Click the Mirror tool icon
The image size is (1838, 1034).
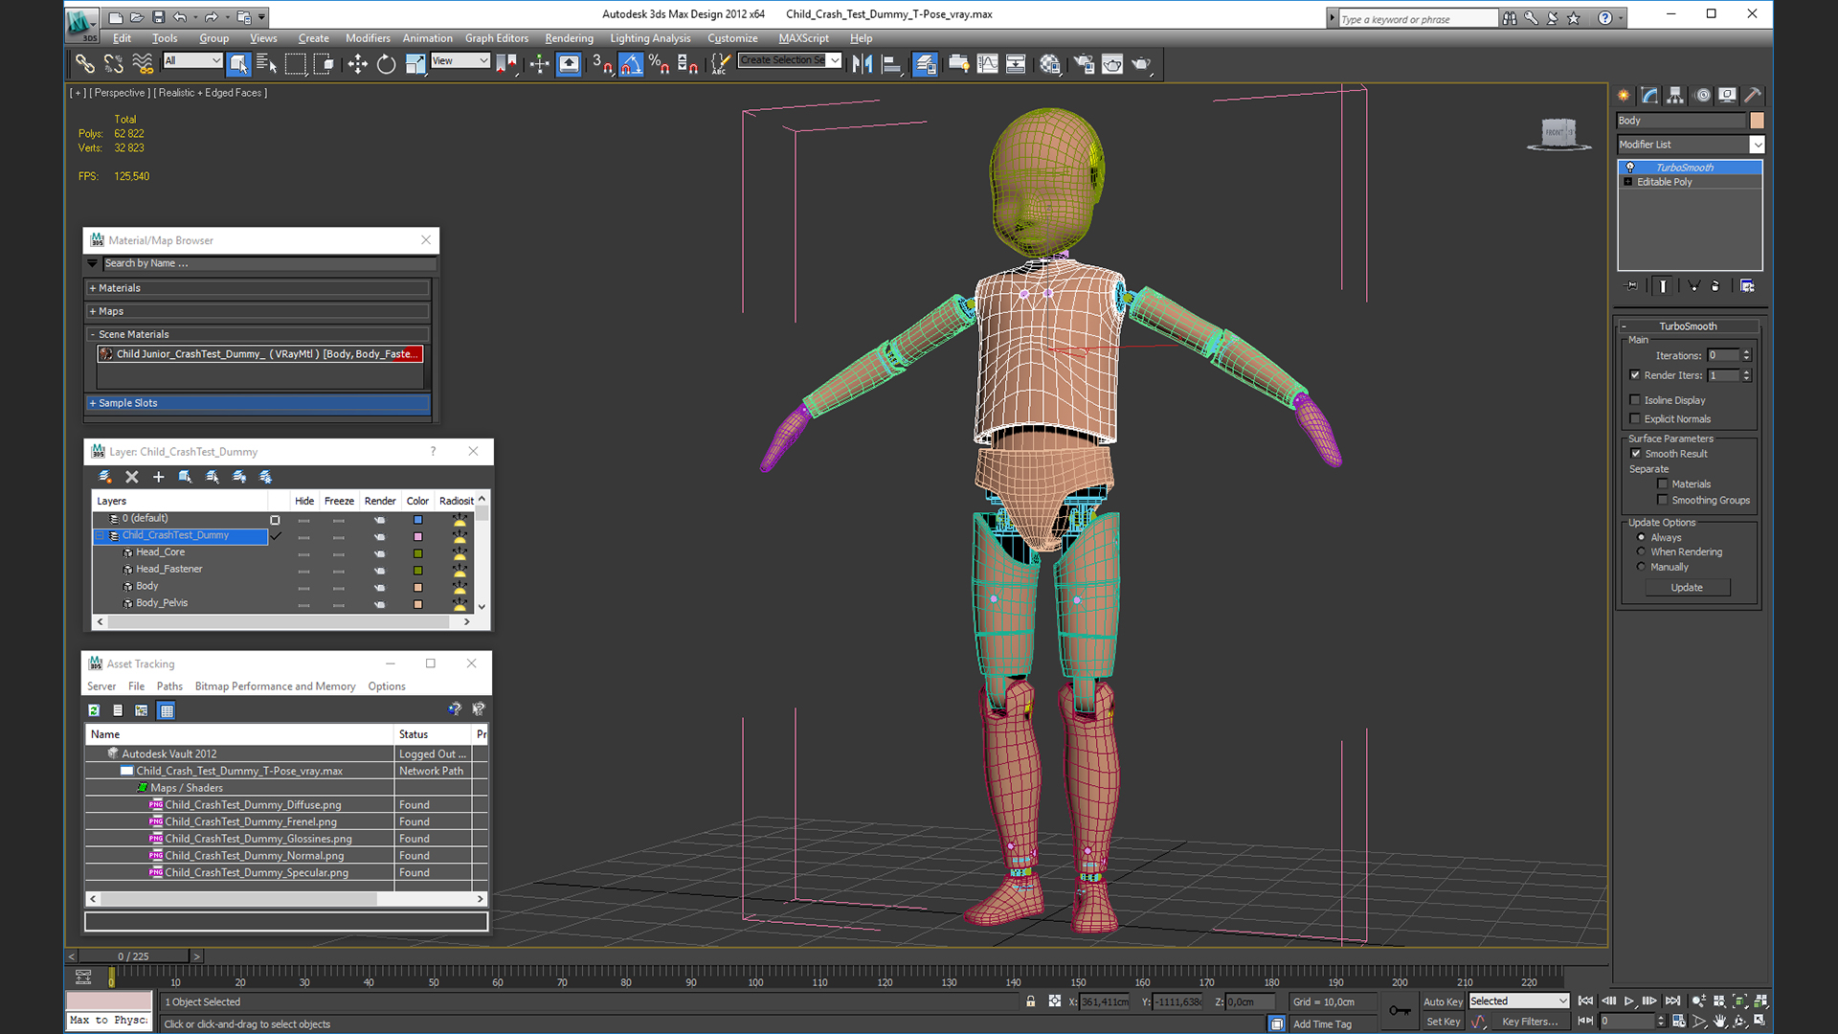862,64
